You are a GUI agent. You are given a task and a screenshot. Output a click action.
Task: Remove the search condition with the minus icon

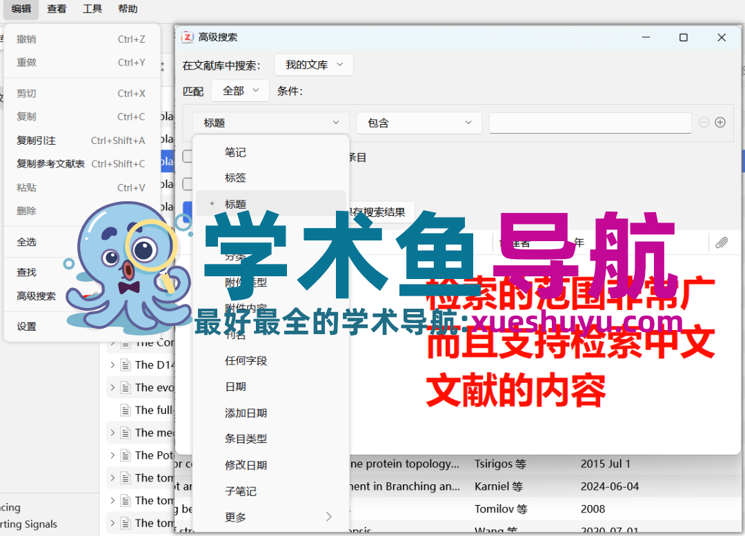[704, 123]
